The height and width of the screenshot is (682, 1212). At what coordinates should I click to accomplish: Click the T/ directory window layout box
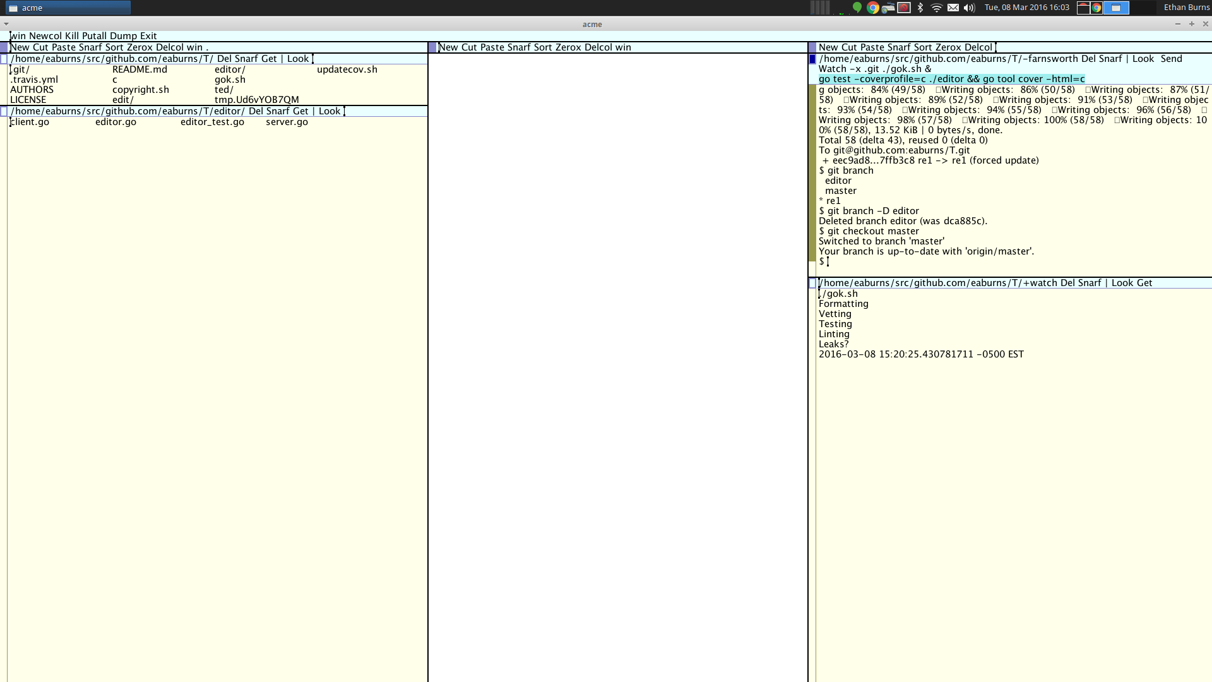(4, 59)
